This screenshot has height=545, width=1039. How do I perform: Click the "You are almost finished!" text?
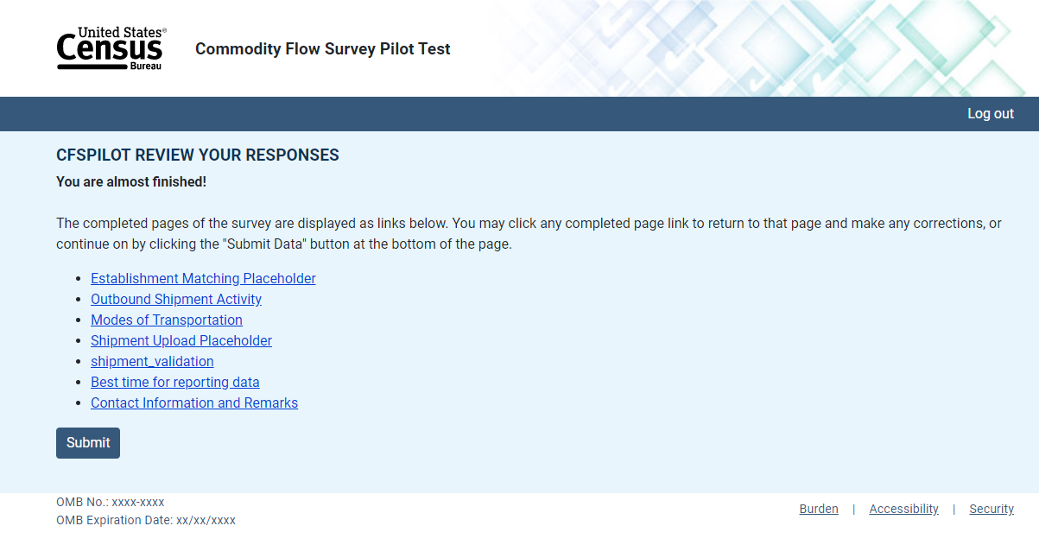click(x=131, y=182)
